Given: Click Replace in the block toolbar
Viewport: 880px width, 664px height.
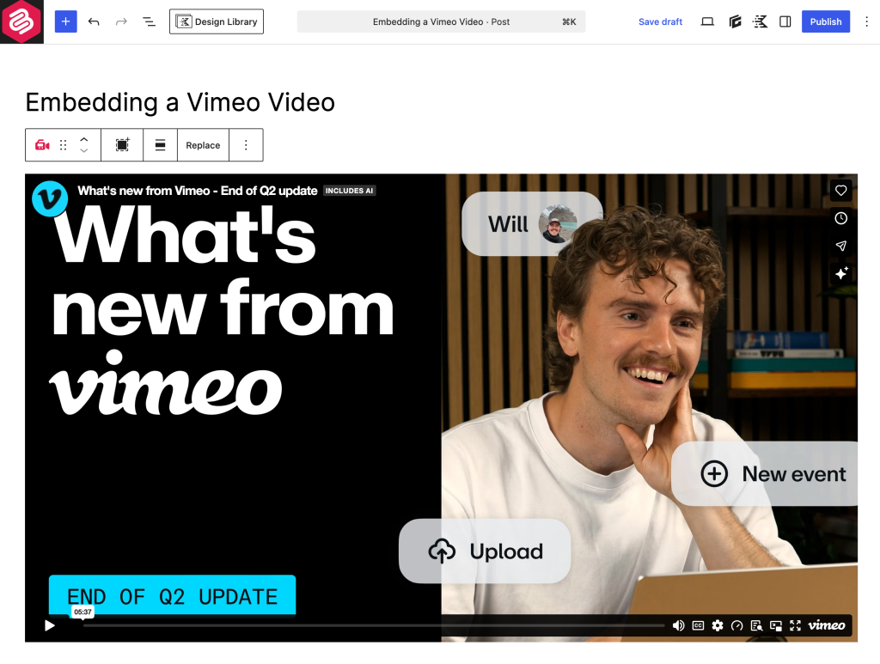Looking at the screenshot, I should [x=203, y=145].
